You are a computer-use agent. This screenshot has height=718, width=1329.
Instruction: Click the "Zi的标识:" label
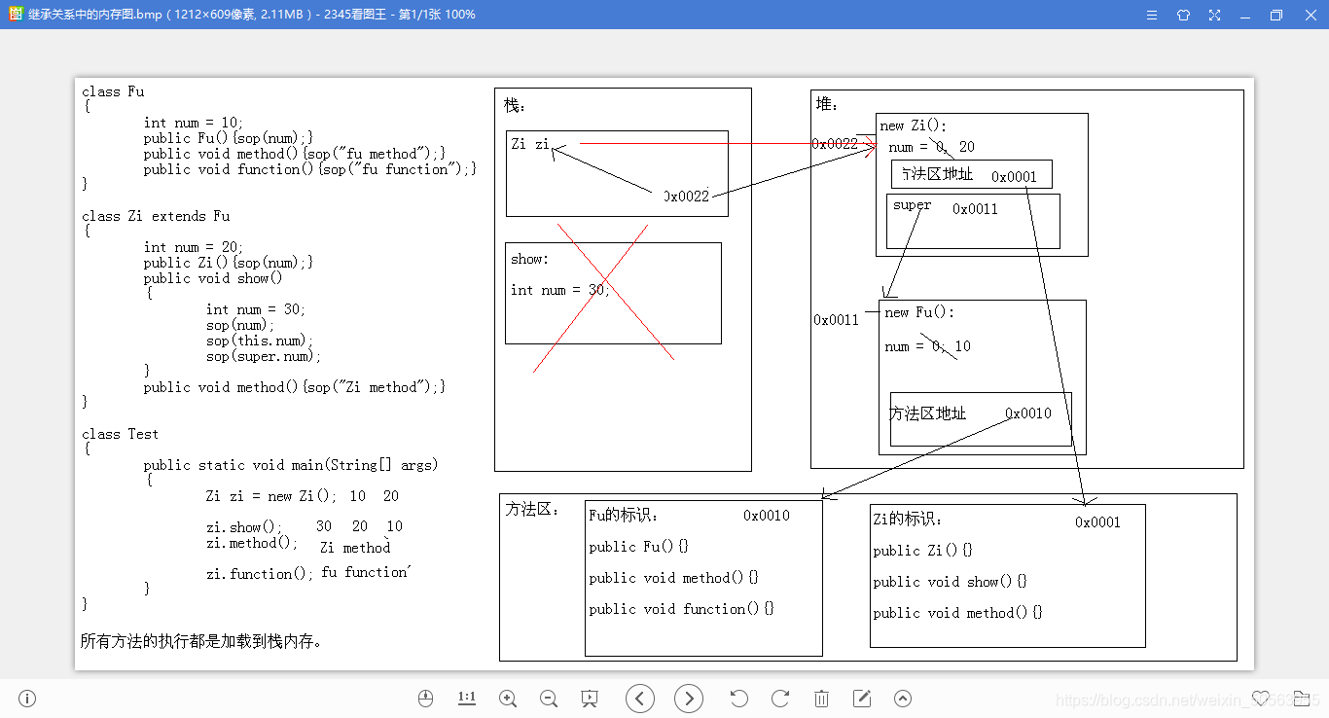(908, 520)
